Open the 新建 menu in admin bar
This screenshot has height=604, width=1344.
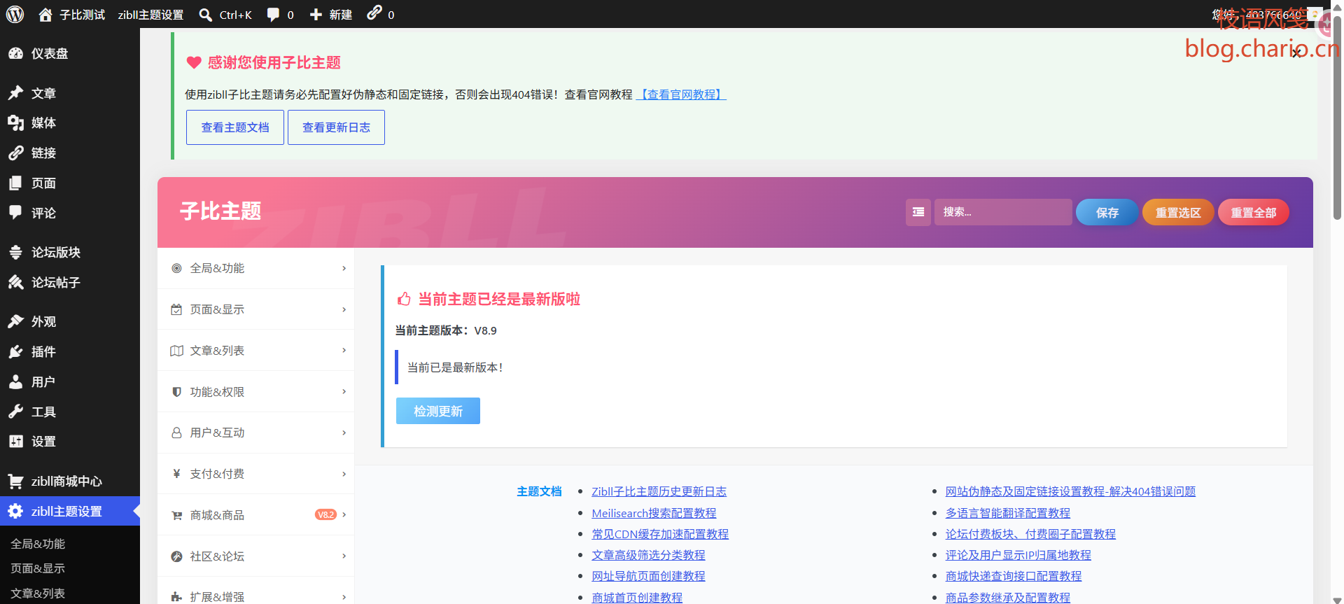pyautogui.click(x=331, y=15)
